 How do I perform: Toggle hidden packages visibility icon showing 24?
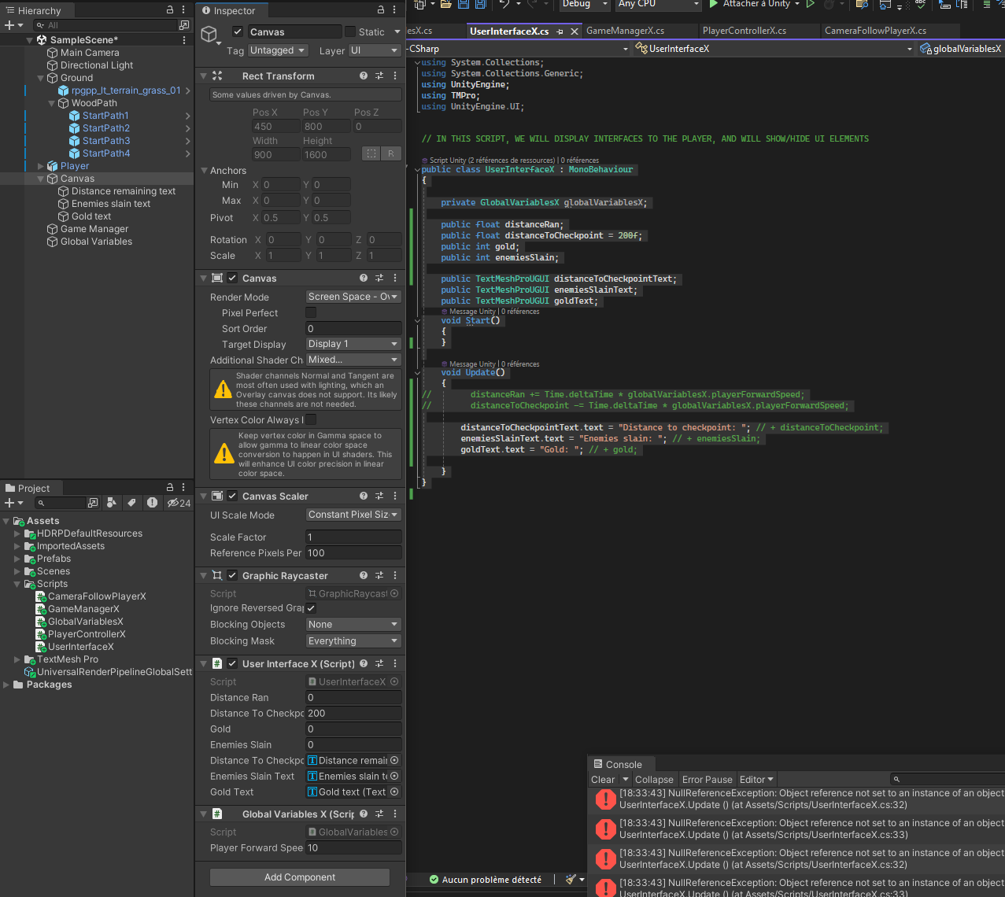pos(179,503)
